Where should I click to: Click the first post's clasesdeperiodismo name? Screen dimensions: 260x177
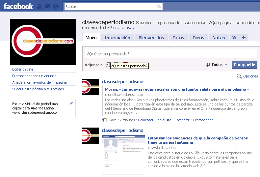point(122,81)
